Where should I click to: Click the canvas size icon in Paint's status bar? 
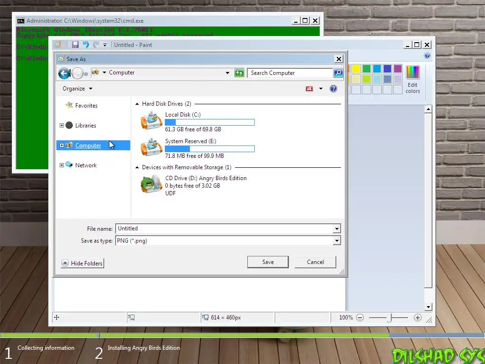click(206, 317)
